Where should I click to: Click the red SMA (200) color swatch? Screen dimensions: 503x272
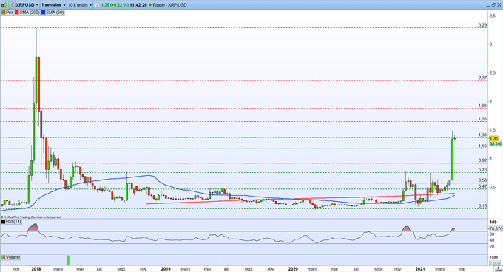click(17, 13)
